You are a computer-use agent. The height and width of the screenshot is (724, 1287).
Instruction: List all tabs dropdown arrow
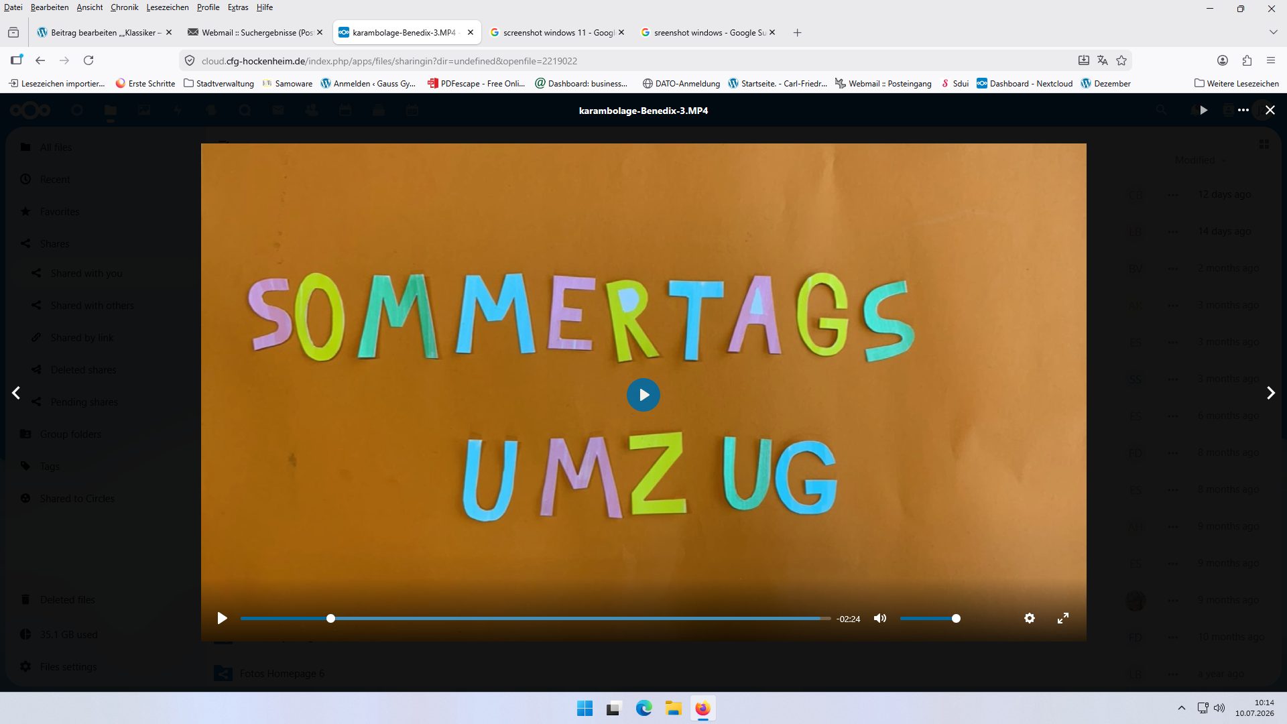[1273, 32]
